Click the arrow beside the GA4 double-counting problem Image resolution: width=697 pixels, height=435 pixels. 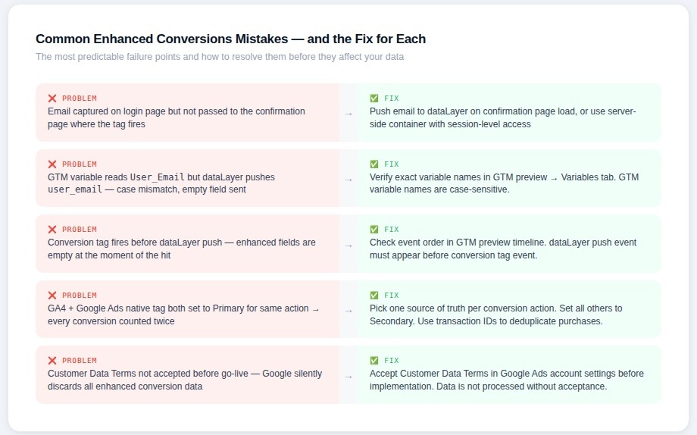[348, 311]
